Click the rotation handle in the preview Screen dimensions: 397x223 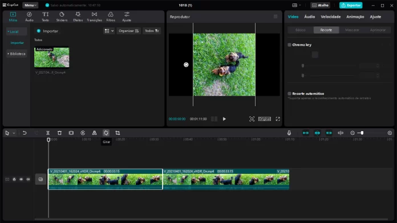186,65
